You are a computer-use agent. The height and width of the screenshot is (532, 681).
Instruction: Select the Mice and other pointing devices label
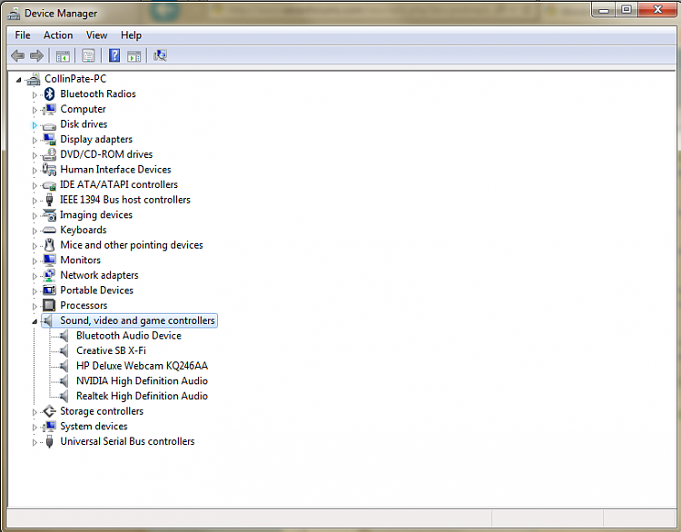[x=132, y=245]
